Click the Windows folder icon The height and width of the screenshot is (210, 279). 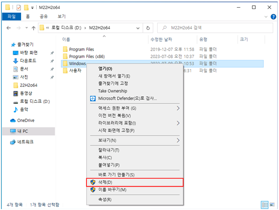tap(65, 64)
